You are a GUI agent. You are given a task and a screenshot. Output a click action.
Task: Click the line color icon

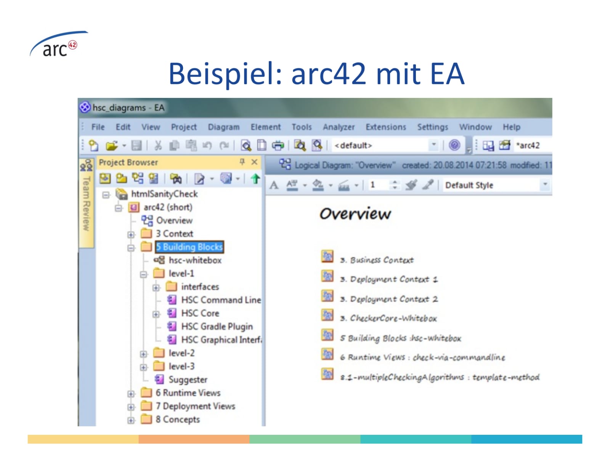coord(344,185)
